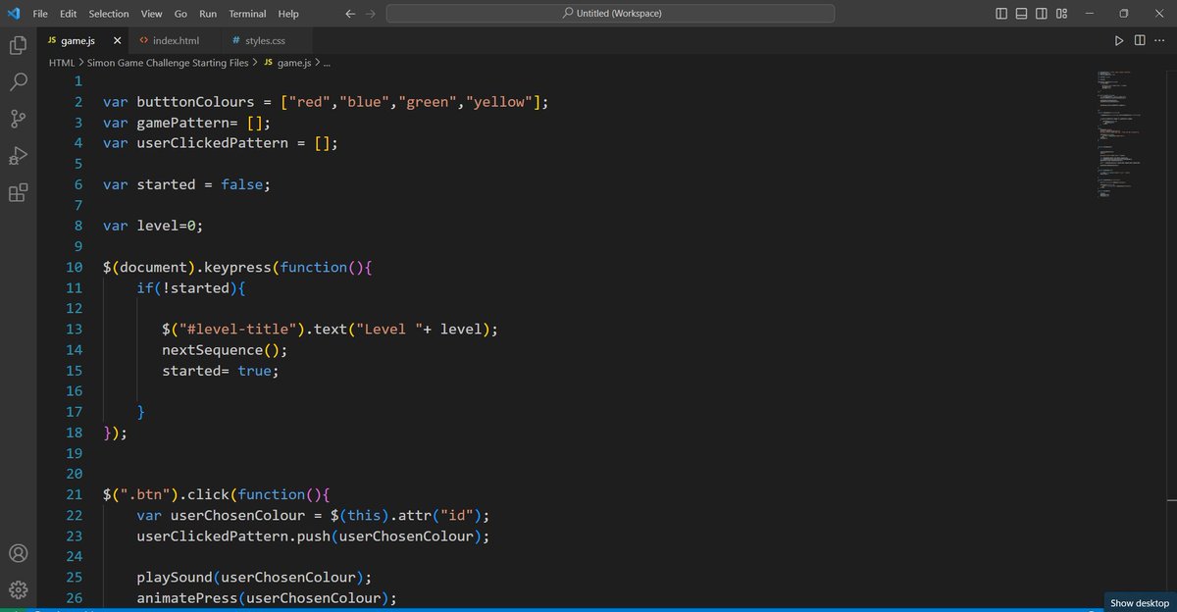
Task: Toggle the panel layout icon in title bar
Action: (1020, 13)
